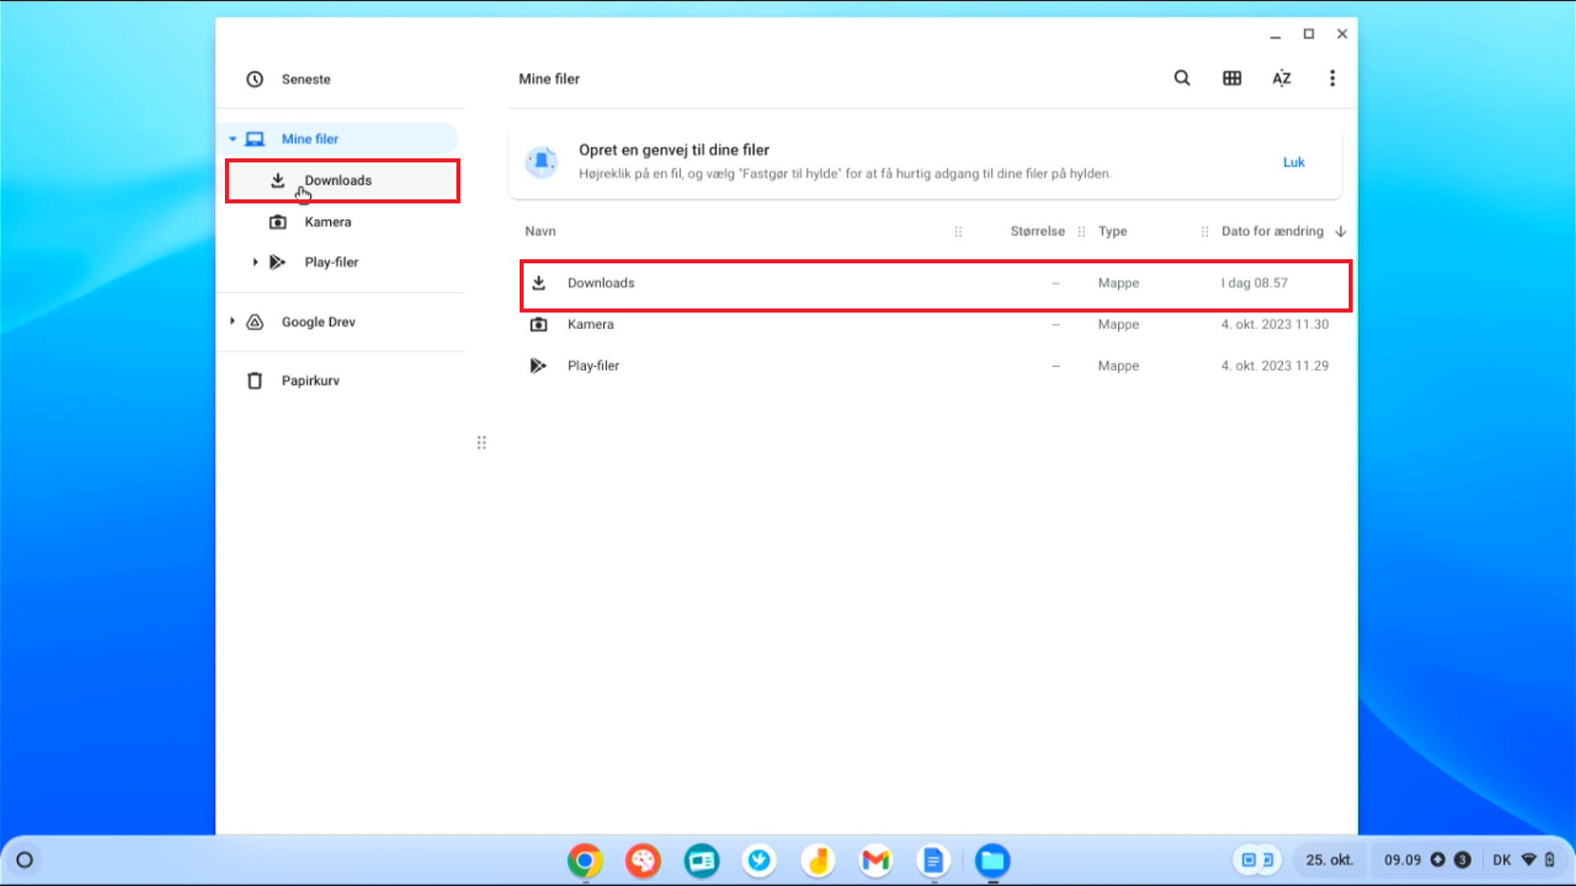Select Kamera in the sidebar

tap(328, 221)
